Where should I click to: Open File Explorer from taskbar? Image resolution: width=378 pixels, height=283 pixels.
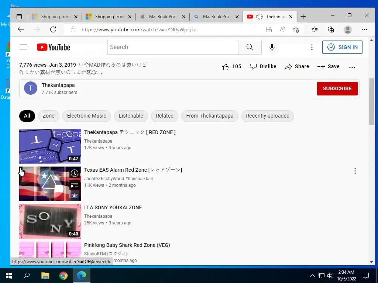(x=45, y=276)
